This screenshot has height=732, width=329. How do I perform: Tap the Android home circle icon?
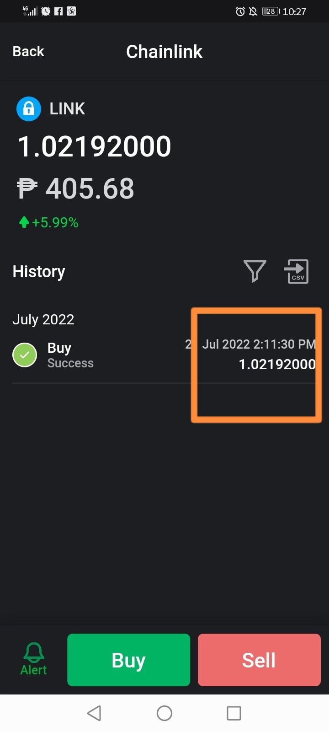click(x=164, y=713)
